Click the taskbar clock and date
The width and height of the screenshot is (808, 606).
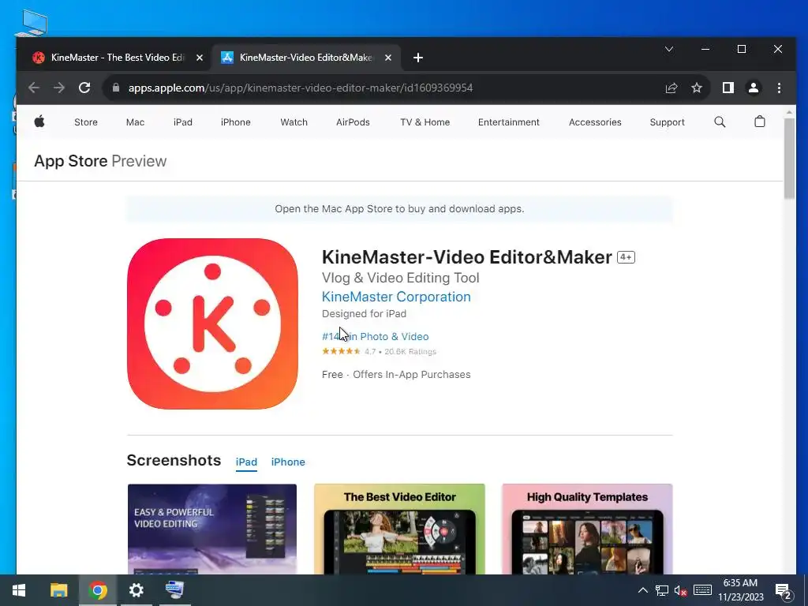click(x=740, y=590)
